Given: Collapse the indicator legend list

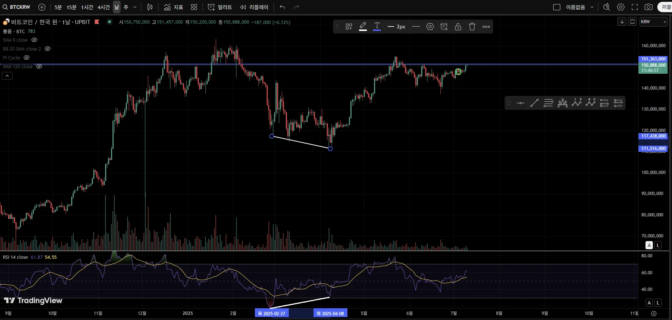Looking at the screenshot, I should [x=7, y=76].
